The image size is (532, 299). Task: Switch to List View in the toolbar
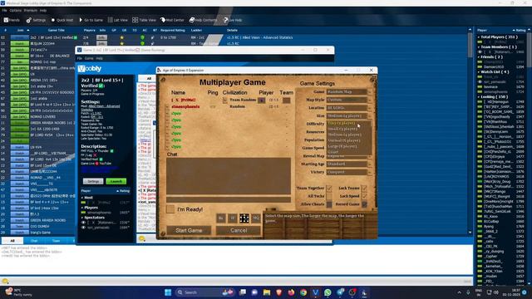117,20
